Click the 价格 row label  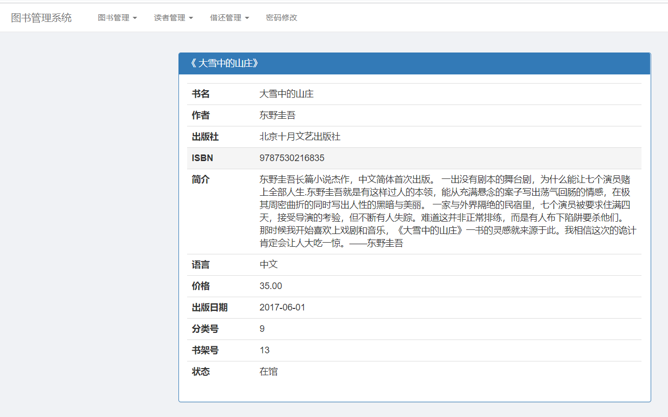200,286
